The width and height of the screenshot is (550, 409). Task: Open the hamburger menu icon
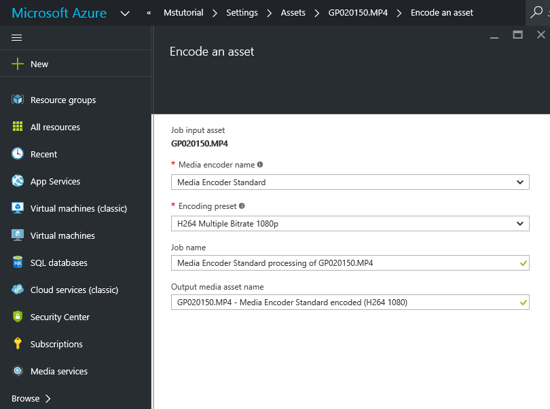click(x=16, y=37)
